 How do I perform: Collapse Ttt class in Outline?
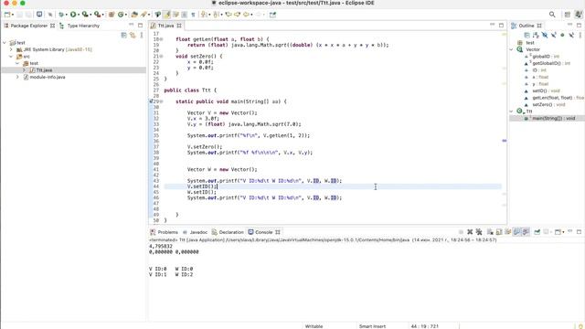512,111
